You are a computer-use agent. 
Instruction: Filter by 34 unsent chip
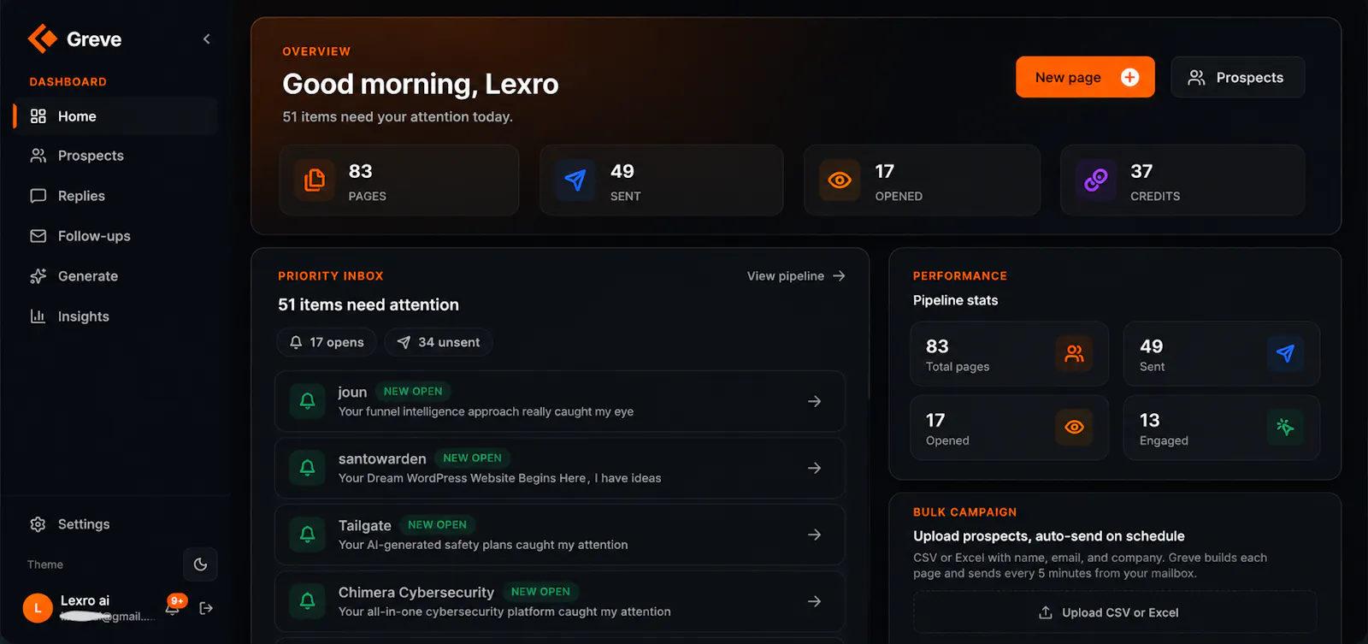(x=439, y=342)
